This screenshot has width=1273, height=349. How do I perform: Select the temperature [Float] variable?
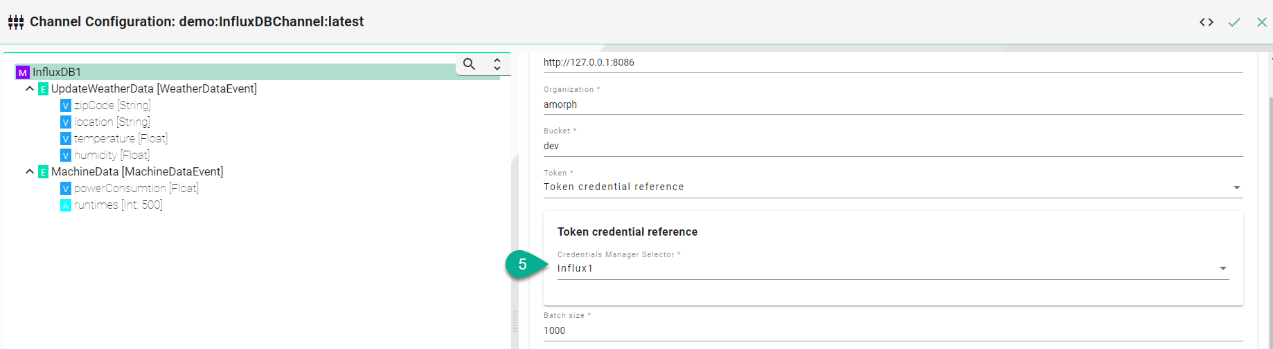pyautogui.click(x=121, y=138)
